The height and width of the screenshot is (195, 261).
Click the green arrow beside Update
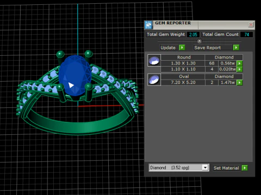(x=182, y=48)
